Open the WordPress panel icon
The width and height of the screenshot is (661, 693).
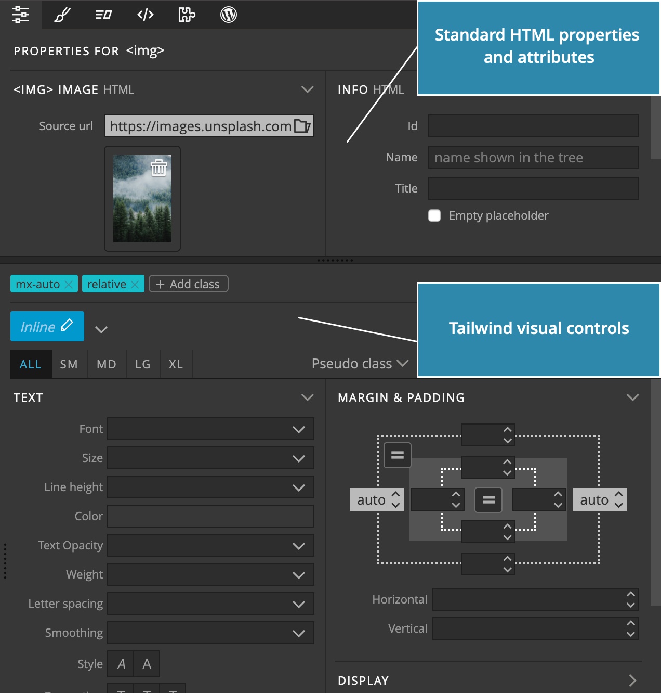tap(229, 15)
